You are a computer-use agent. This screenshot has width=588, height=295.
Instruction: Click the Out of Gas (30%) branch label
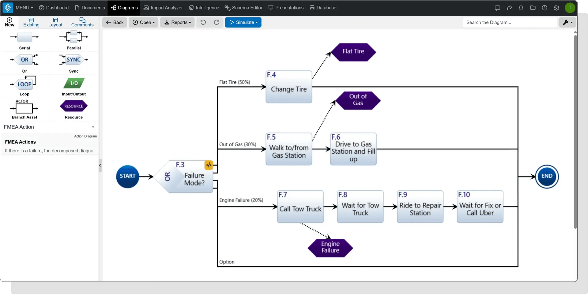click(238, 144)
